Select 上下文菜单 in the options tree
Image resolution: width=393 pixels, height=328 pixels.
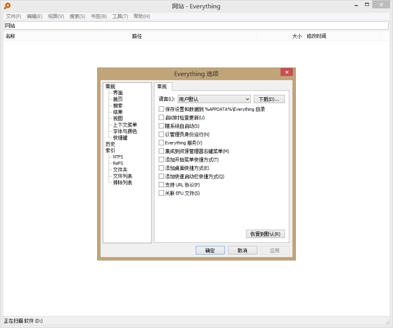[x=125, y=125]
